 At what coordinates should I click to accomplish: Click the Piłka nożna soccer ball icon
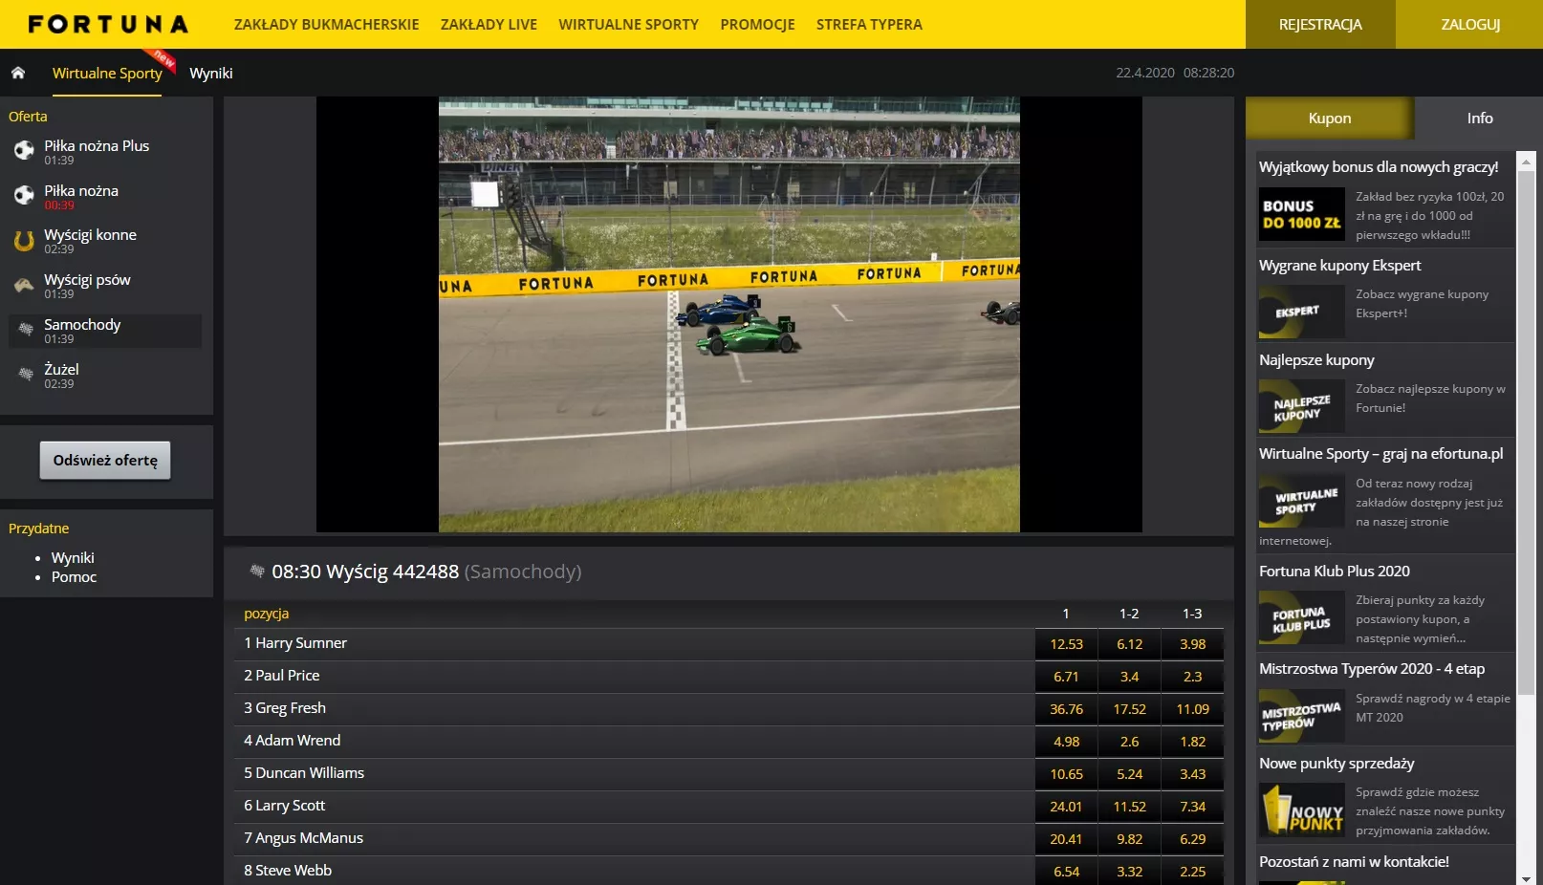pyautogui.click(x=24, y=196)
